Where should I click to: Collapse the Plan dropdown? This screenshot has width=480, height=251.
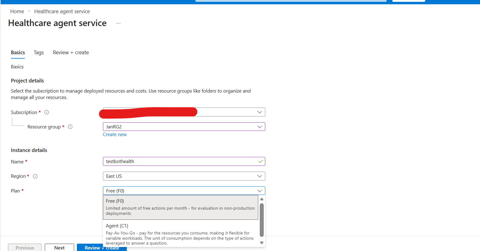pos(184,191)
